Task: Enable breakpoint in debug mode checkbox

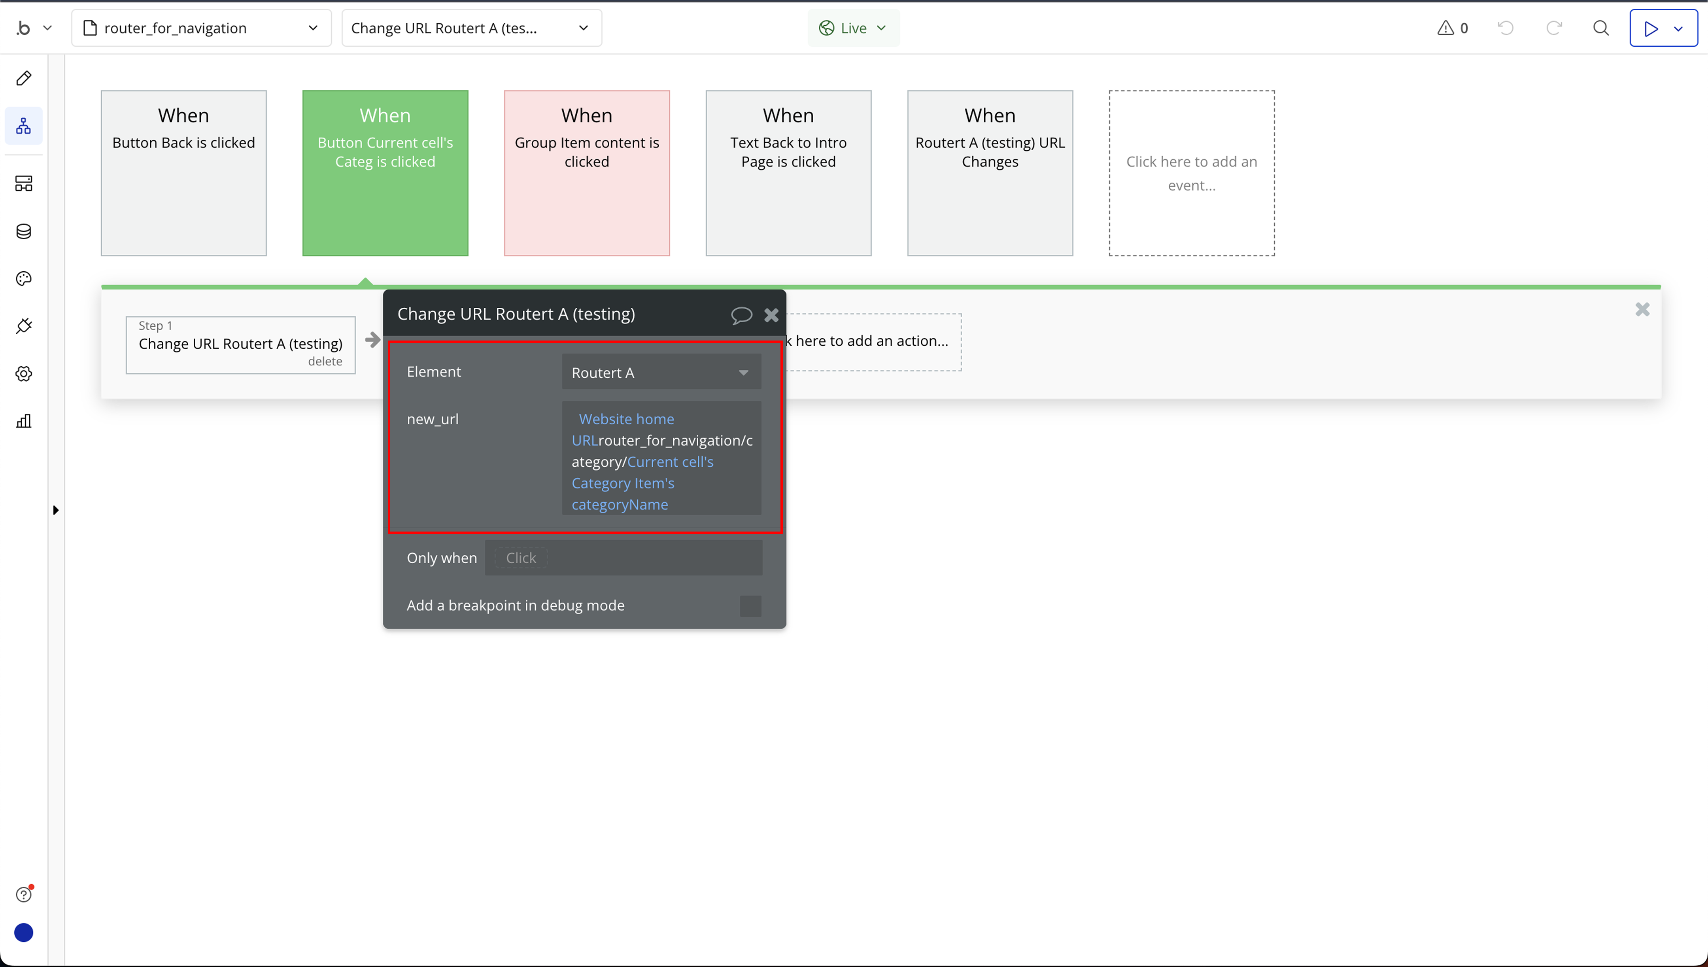Action: [750, 606]
